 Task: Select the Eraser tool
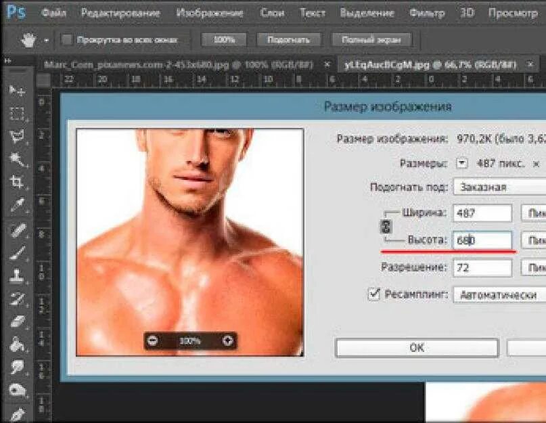[17, 321]
